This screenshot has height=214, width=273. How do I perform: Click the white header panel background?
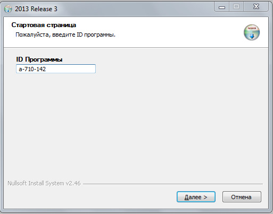click(x=169, y=32)
